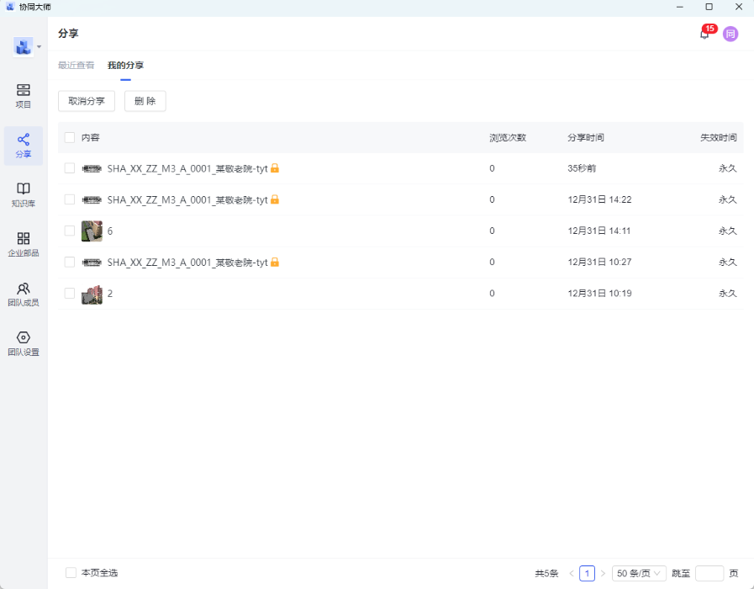Tick the 本页全选 checkbox
This screenshot has width=754, height=589.
point(71,573)
